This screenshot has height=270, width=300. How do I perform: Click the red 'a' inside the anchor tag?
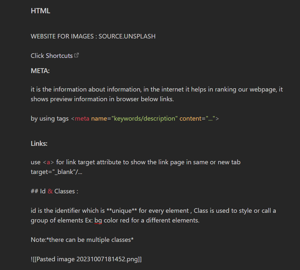point(48,162)
